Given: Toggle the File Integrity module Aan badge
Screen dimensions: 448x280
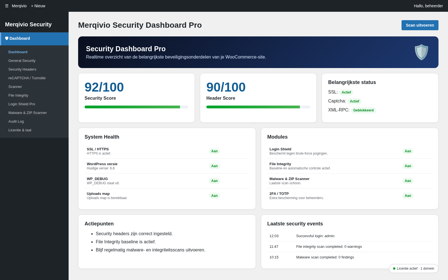Looking at the screenshot, I should [408, 166].
